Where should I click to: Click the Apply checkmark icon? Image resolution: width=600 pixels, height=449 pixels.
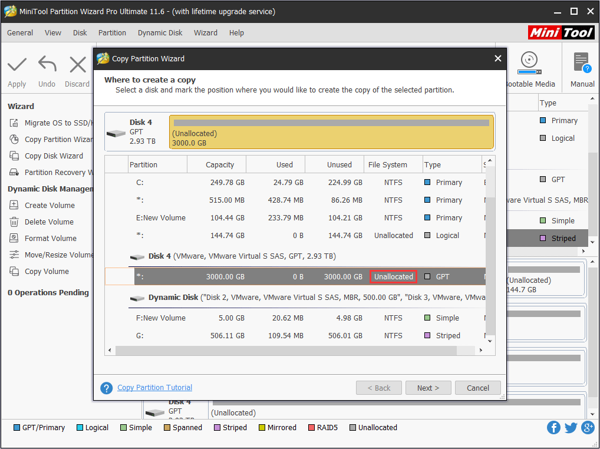point(17,65)
